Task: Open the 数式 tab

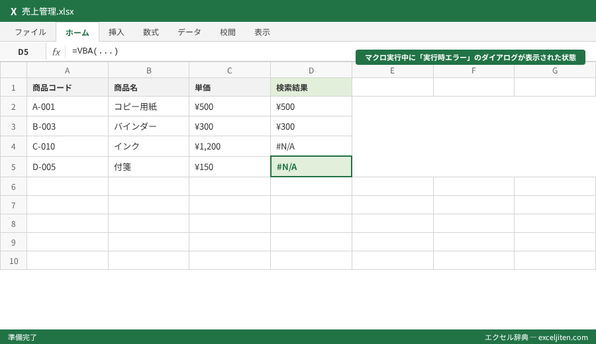Action: pos(151,32)
